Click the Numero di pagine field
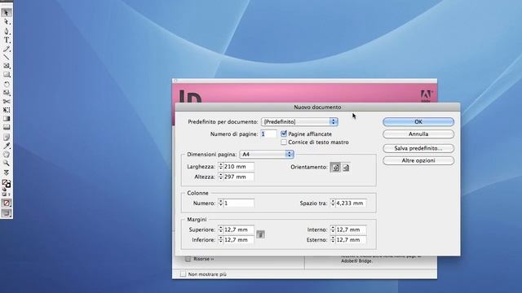 268,133
